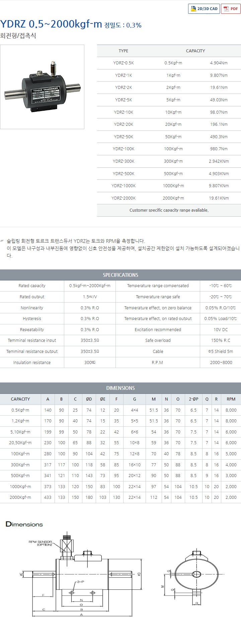This screenshot has height=626, width=241.
Task: Click the Rated output label
Action: (32, 297)
